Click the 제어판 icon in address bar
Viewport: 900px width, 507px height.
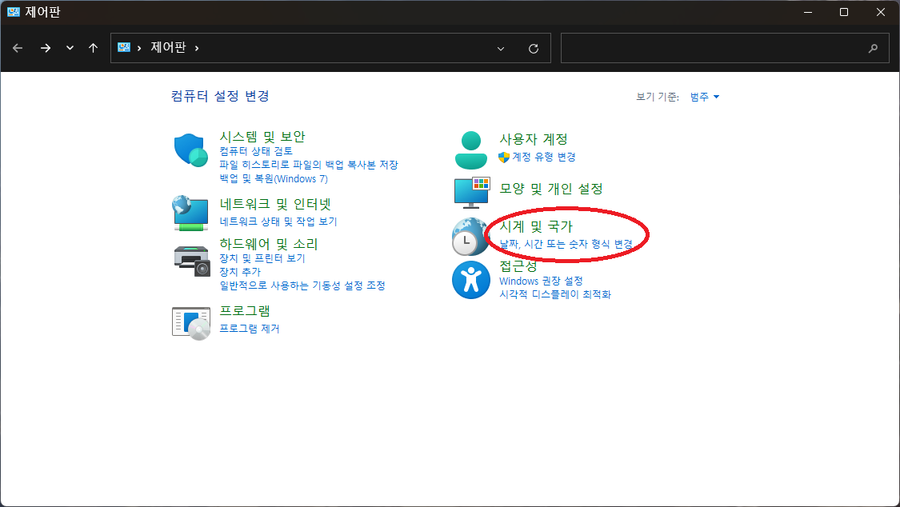pos(123,48)
